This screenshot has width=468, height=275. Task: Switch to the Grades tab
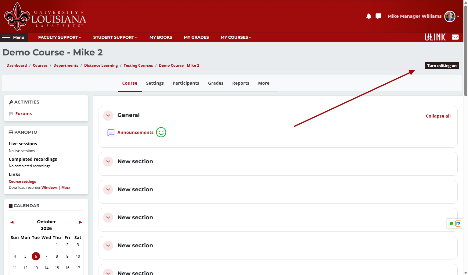(216, 83)
